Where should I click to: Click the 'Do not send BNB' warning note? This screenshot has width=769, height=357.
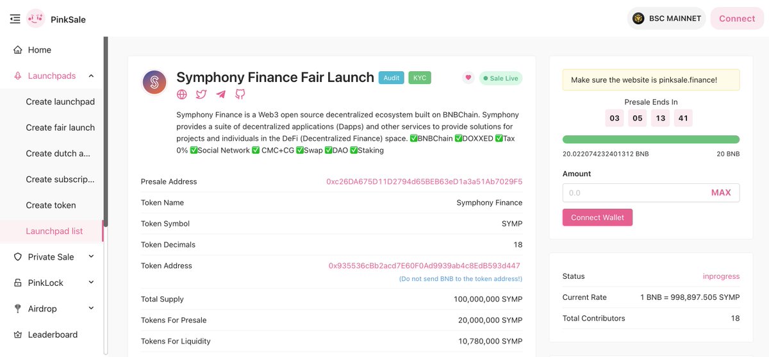pyautogui.click(x=460, y=279)
